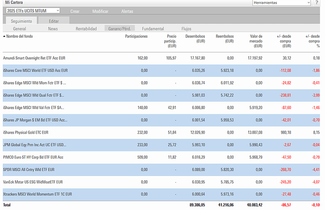Viewport: 325px width, 210px height.
Task: Select the Gananc/Pérd. sub-tab
Action: click(x=120, y=28)
